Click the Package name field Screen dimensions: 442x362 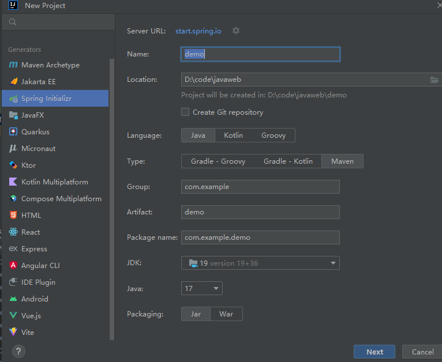(x=260, y=237)
